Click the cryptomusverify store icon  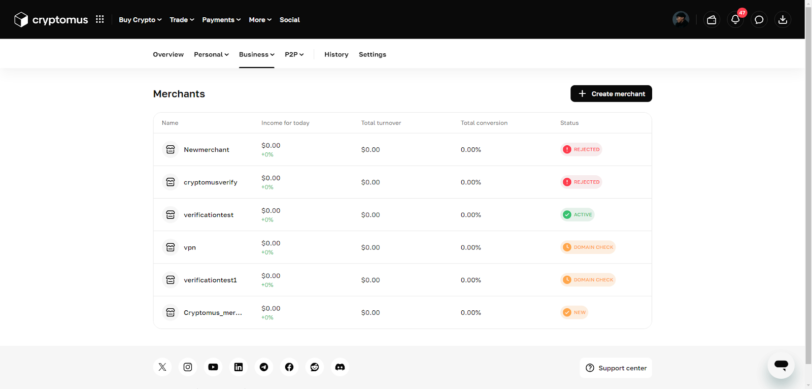(171, 182)
